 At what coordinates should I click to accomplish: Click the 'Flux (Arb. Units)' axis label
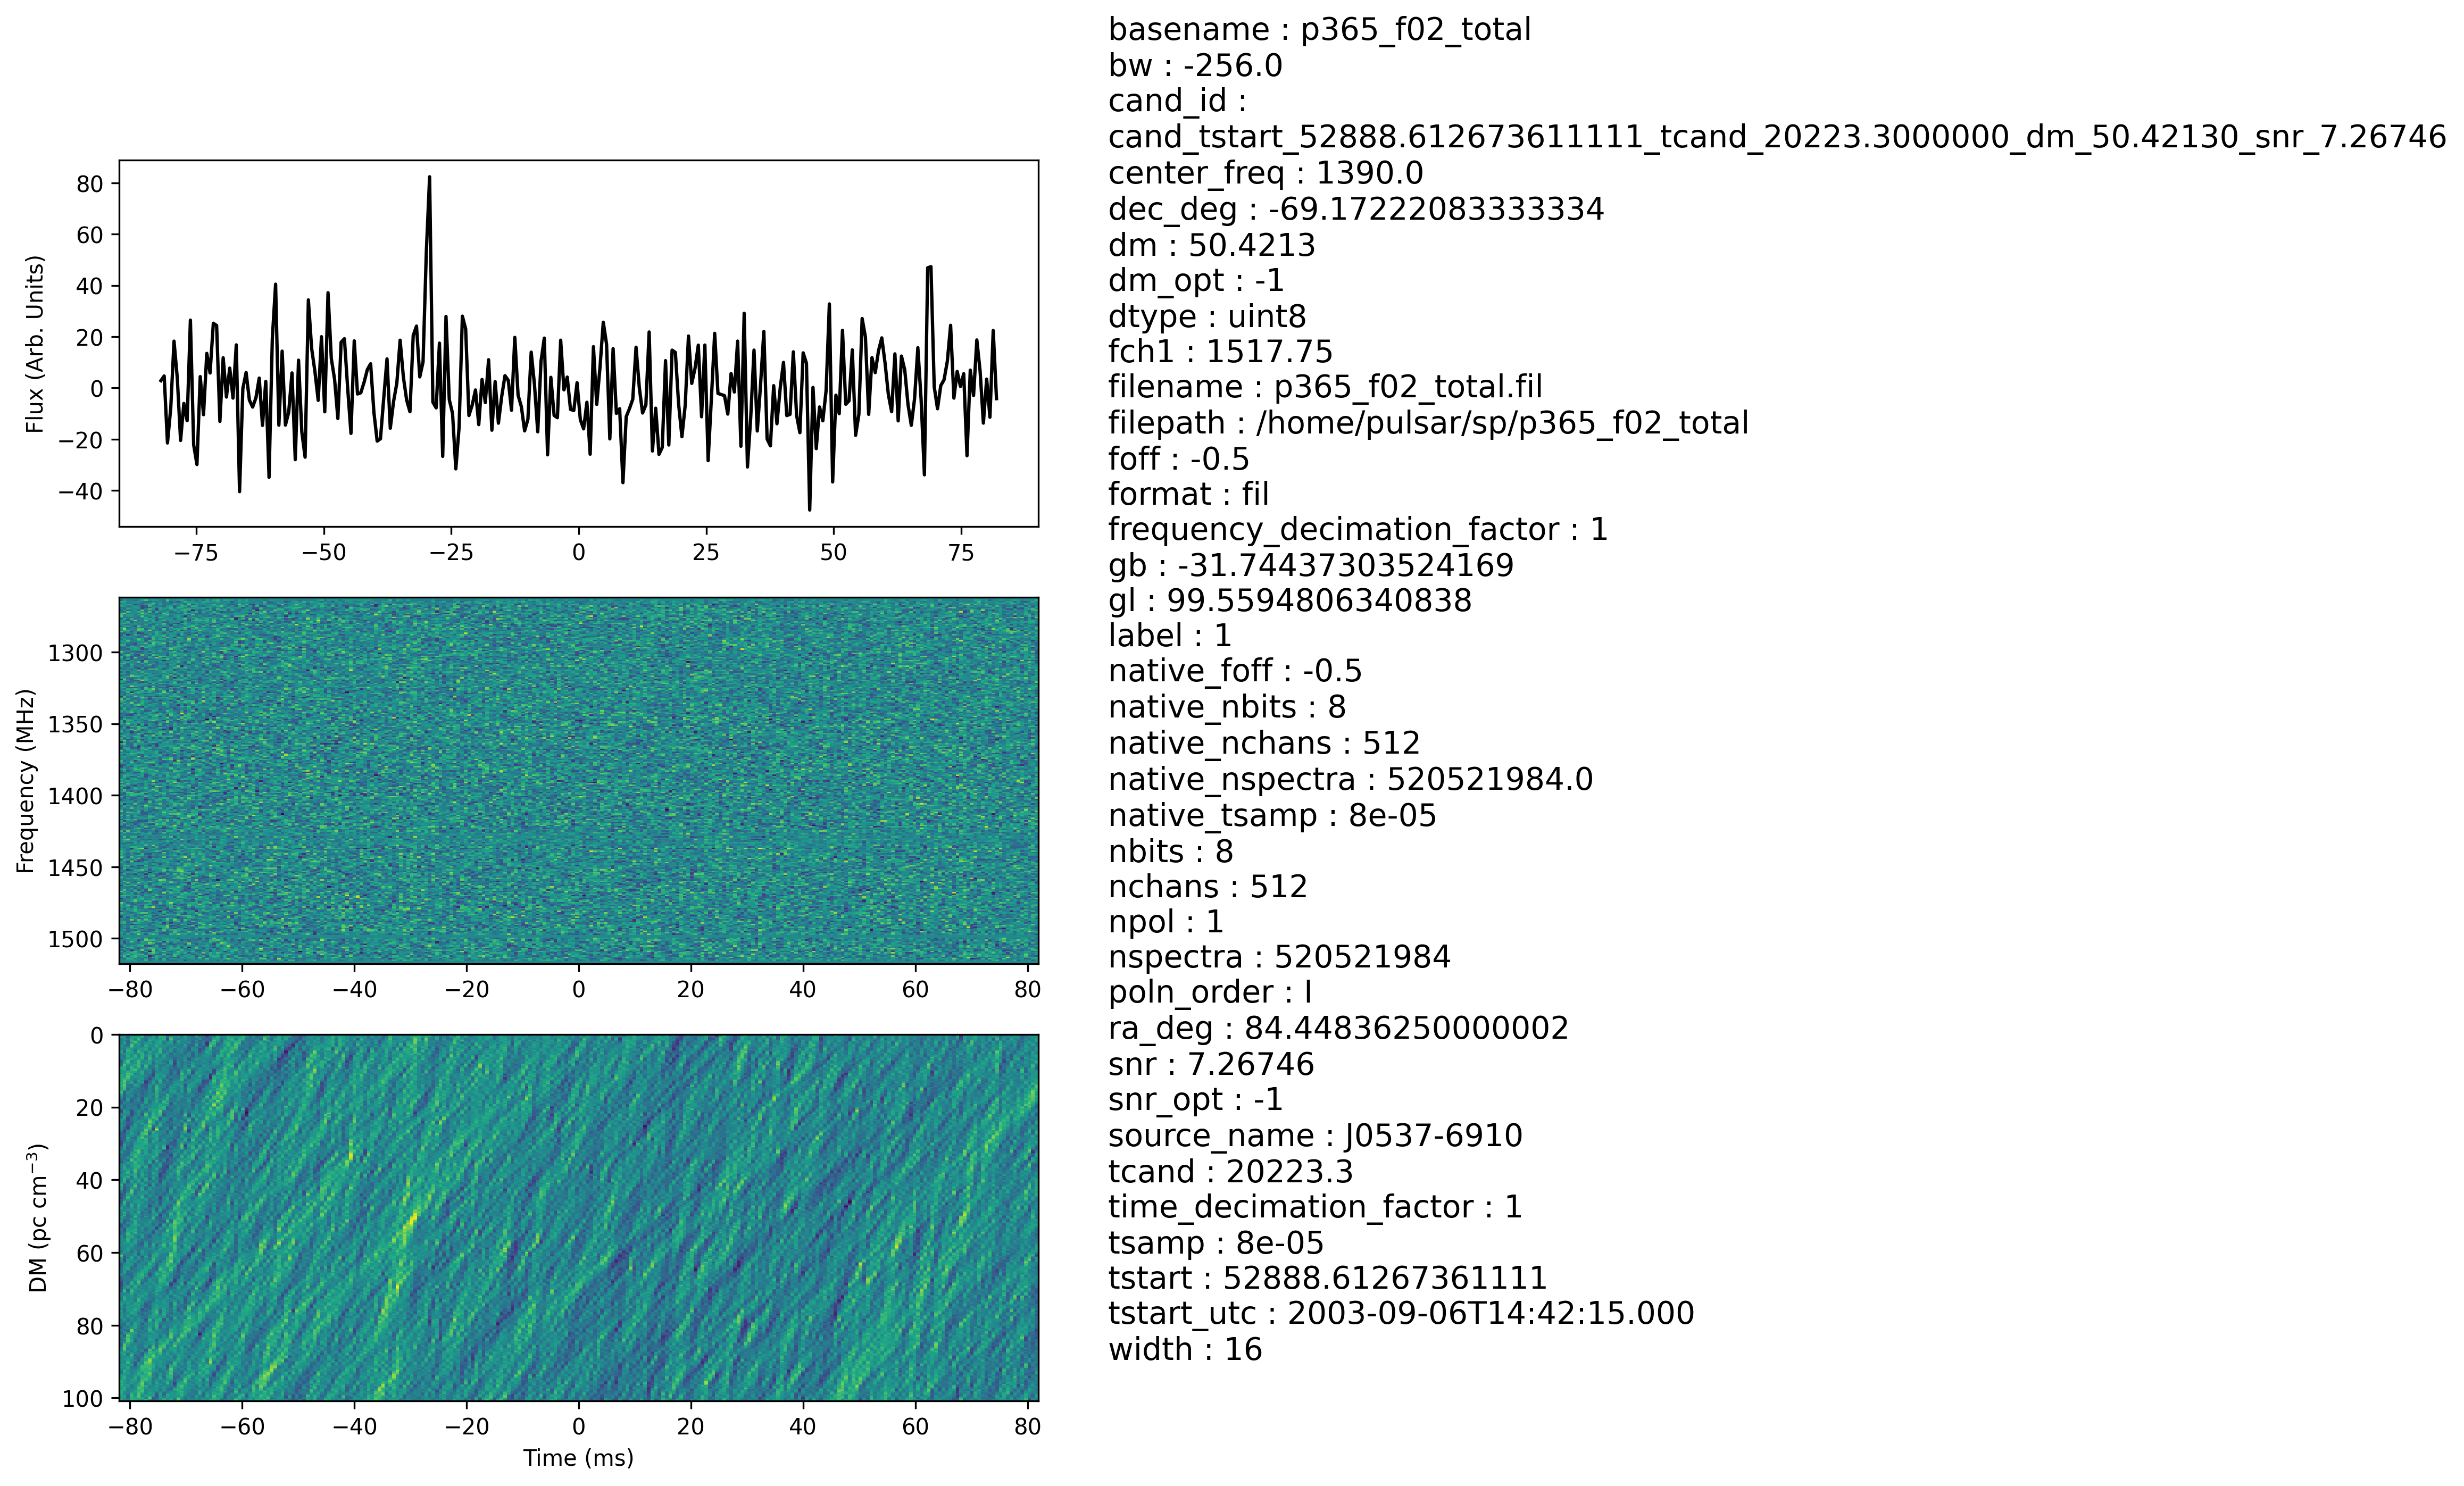tap(36, 343)
